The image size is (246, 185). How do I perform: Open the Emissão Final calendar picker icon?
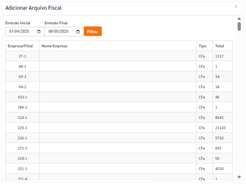(x=78, y=32)
